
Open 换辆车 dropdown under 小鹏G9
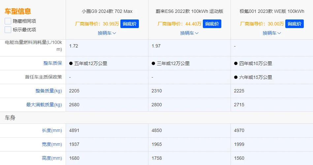click(107, 33)
